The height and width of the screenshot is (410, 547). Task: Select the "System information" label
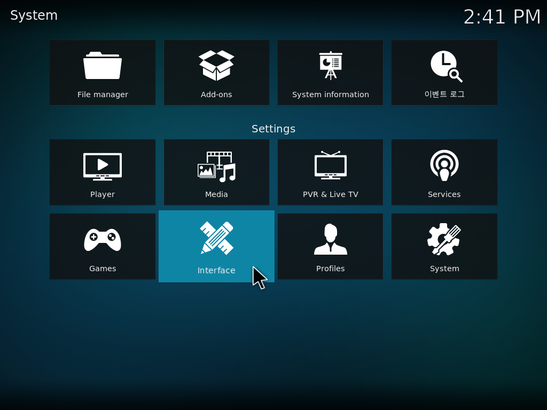(330, 94)
